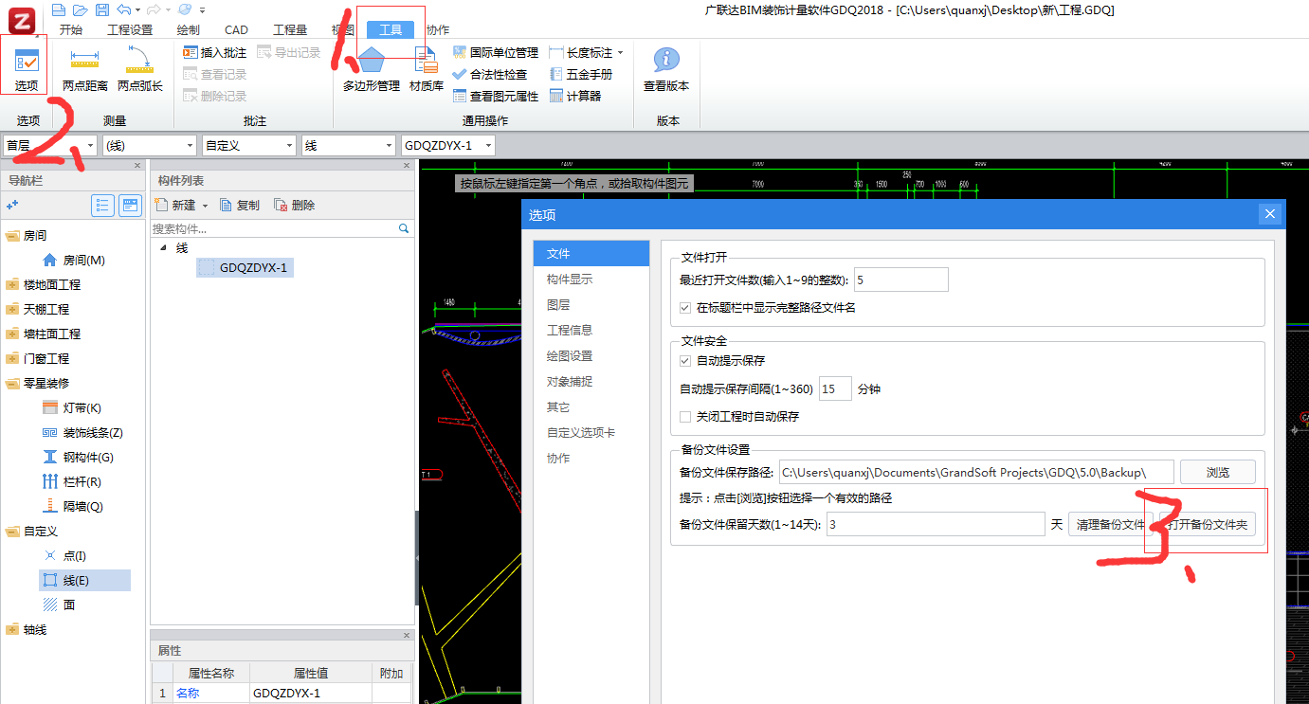The image size is (1309, 704).
Task: Toggle 在标题栏中显示完整路径文件名 checkbox
Action: (x=685, y=308)
